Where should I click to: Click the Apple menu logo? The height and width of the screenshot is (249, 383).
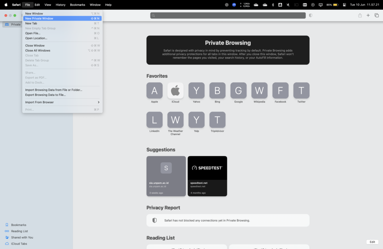click(x=6, y=4)
